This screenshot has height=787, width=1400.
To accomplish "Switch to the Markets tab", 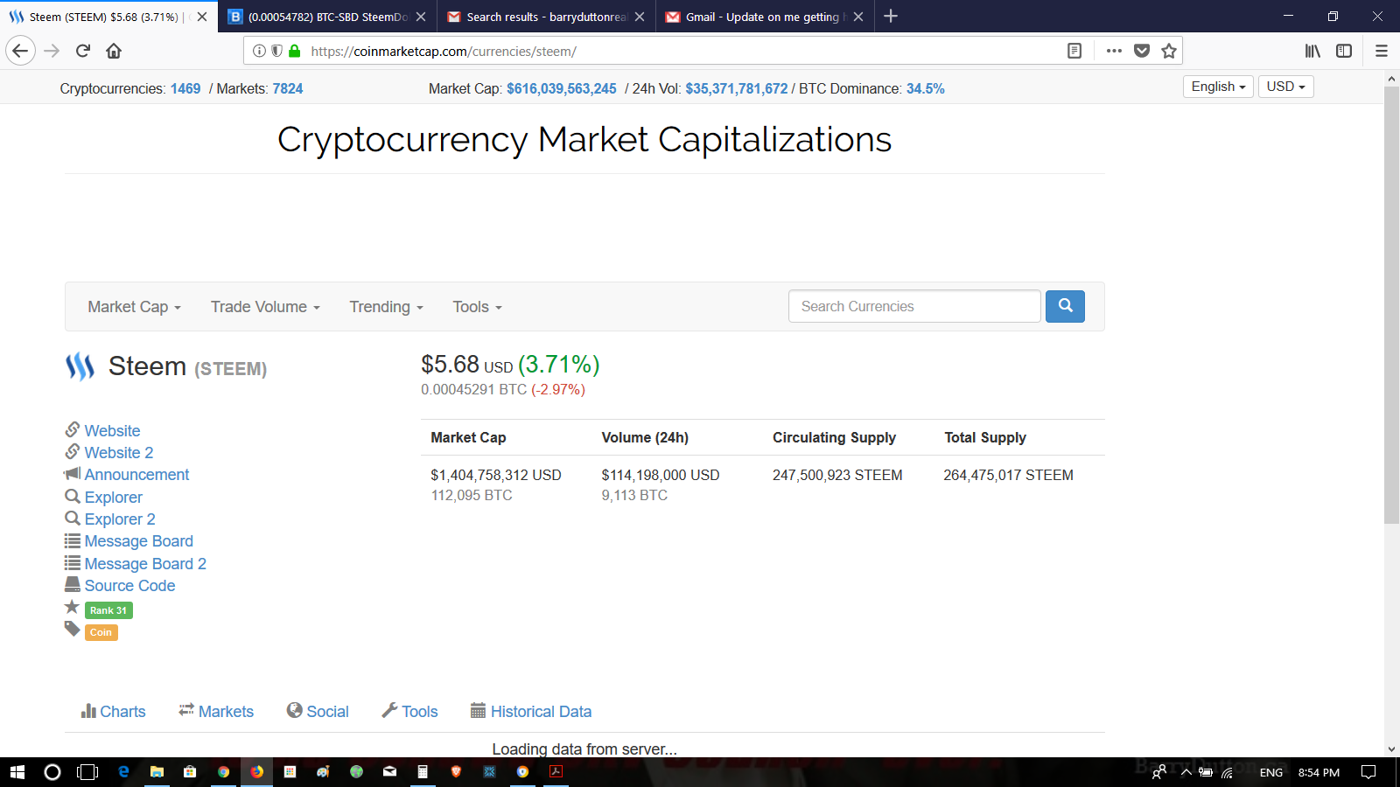I will [x=216, y=712].
